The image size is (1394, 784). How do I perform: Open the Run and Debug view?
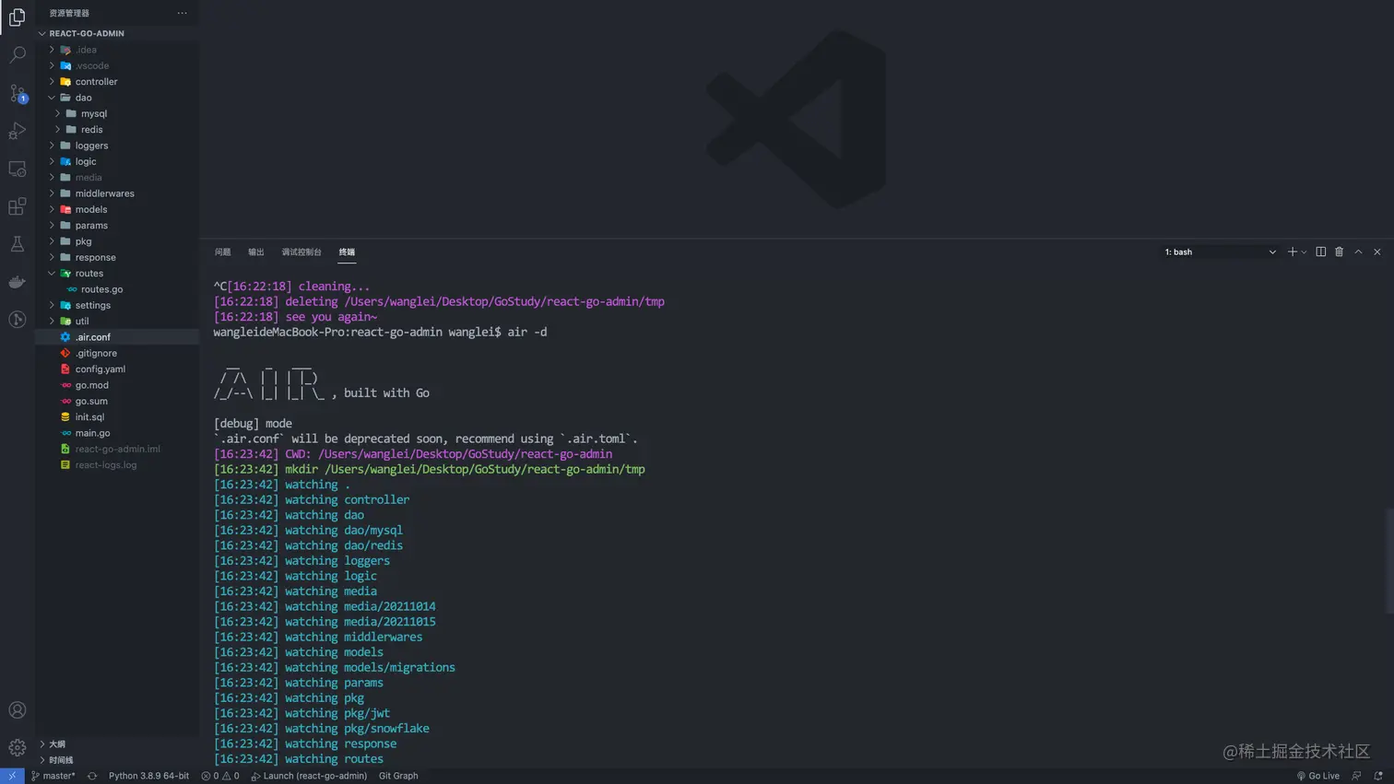[x=18, y=131]
